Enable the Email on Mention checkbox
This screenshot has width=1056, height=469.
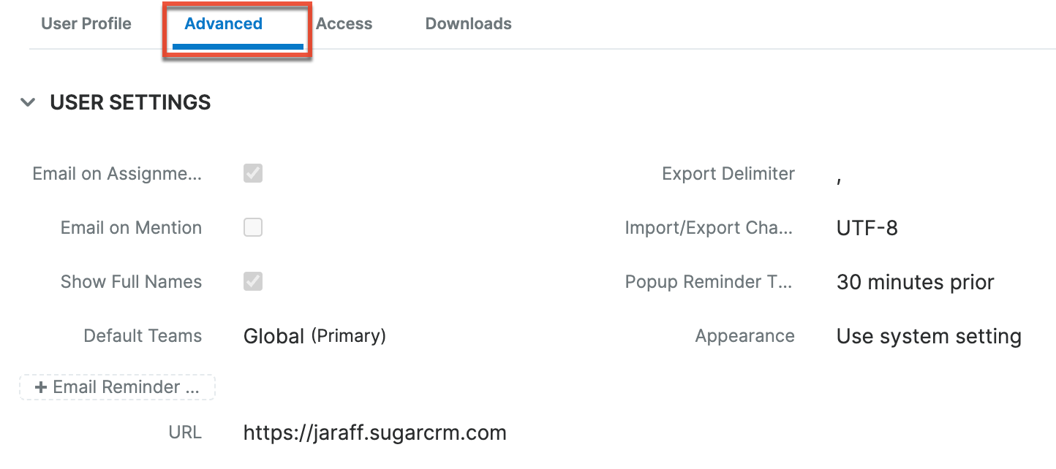click(x=253, y=228)
